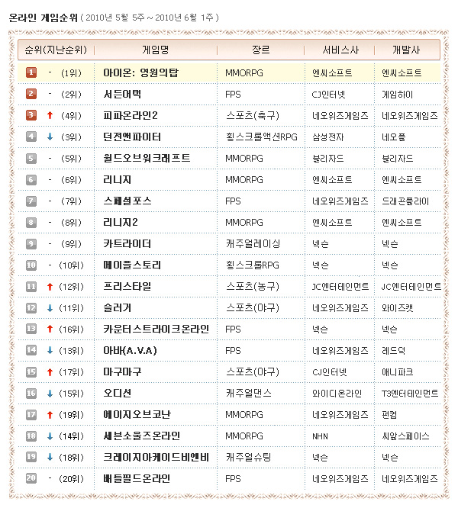Image resolution: width=458 pixels, height=508 pixels.
Task: Click the gray rank 20 badge icon
Action: coord(31,478)
